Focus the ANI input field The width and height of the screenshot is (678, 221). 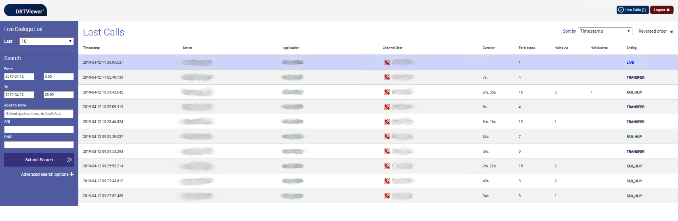coord(39,129)
